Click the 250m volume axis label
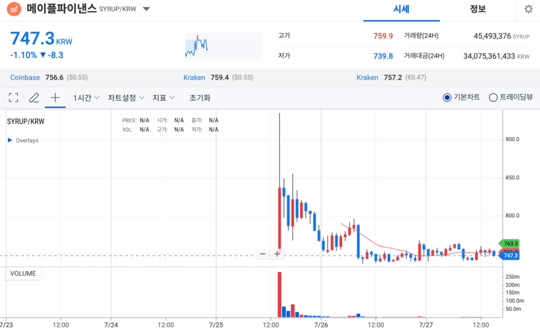 (x=513, y=277)
